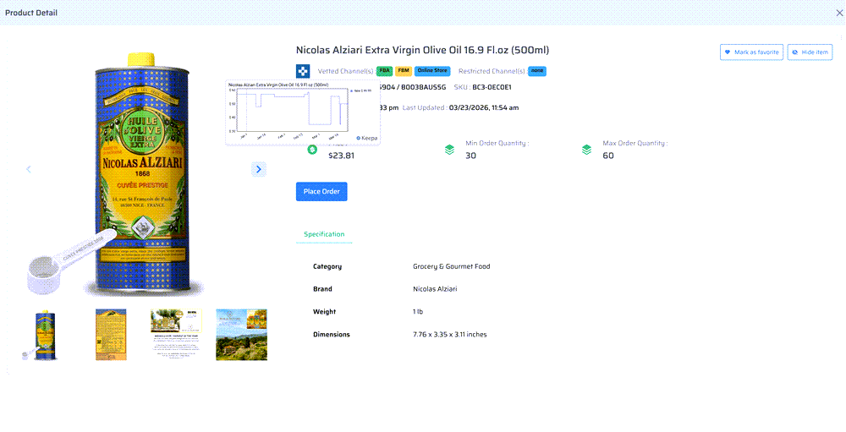Open the Specification tab

[324, 234]
